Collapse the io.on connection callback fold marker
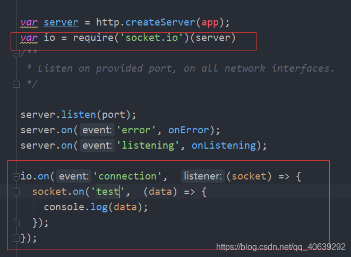Screen dimensions: 351x257 [16, 176]
